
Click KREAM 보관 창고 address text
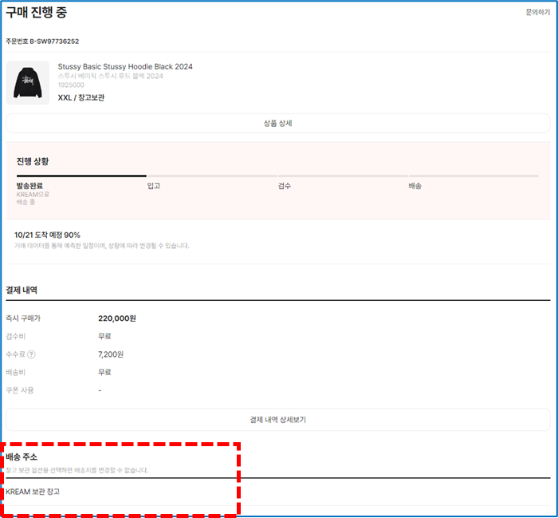click(x=33, y=492)
